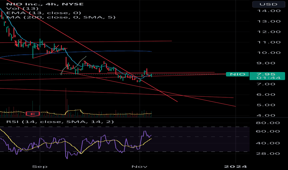The height and width of the screenshot is (170, 288).
Task: Click the RSI 80.00 axis label
Action: [268, 123]
